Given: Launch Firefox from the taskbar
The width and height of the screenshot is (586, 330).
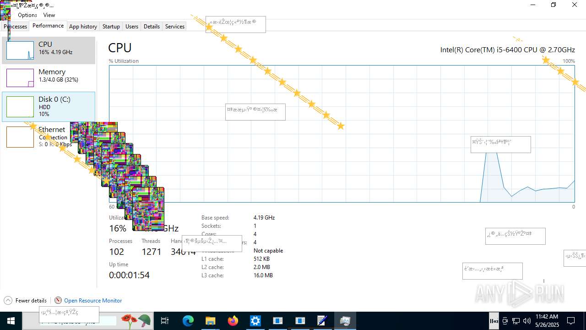Looking at the screenshot, I should 233,321.
